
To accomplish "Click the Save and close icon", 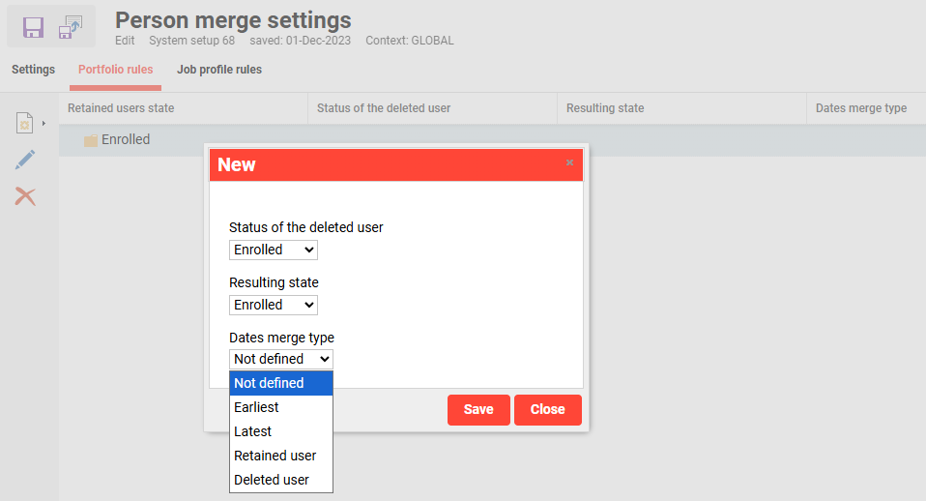I will click(72, 27).
